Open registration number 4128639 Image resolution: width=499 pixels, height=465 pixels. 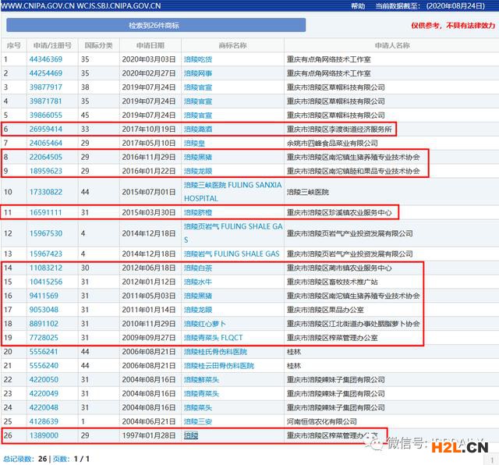tap(44, 421)
